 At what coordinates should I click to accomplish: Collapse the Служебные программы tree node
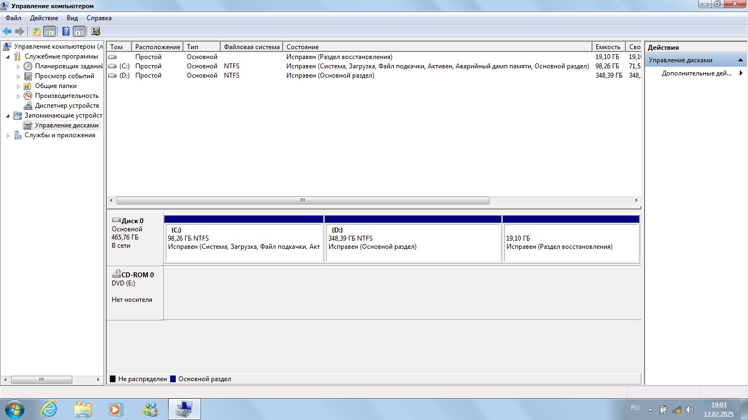click(8, 56)
